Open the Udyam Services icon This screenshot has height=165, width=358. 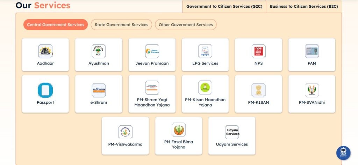point(232,132)
